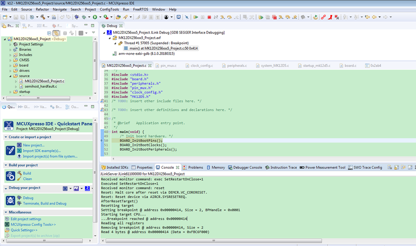The height and width of the screenshot is (246, 416).
Task: Click the green Run button in toolbar
Action: (95, 17)
